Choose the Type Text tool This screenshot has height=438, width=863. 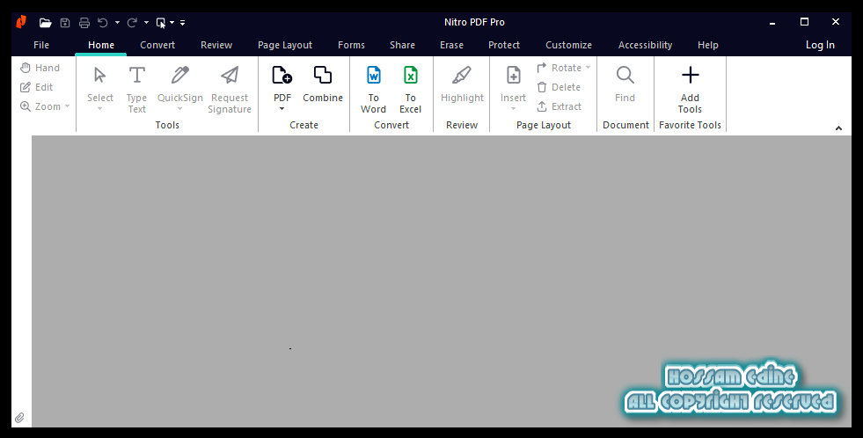136,89
